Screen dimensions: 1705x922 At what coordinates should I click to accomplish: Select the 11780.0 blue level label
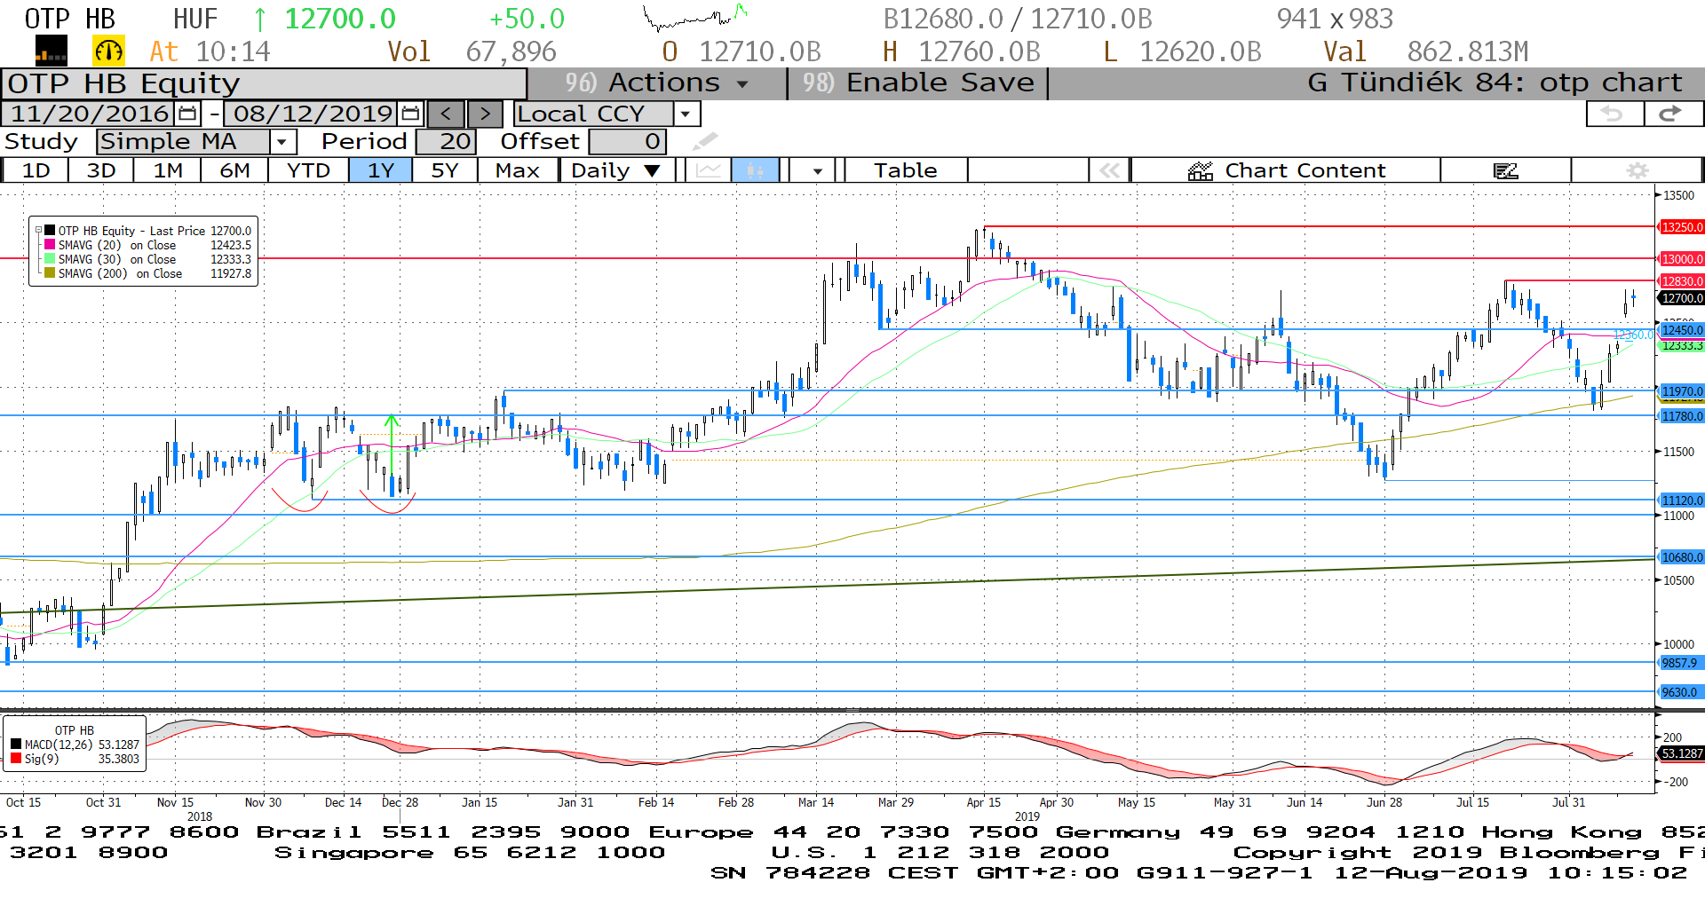tap(1682, 416)
